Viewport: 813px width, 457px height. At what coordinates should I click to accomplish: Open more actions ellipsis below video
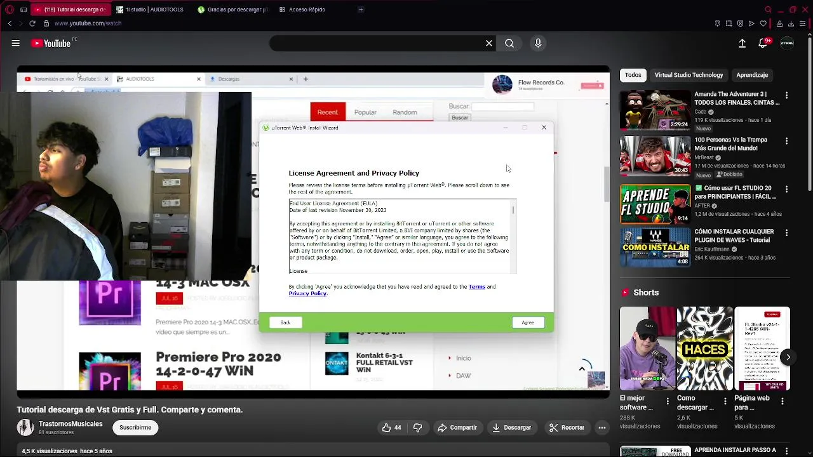point(602,428)
